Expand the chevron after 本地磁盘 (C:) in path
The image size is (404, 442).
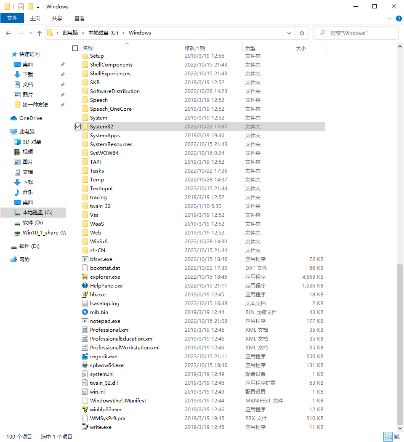[123, 33]
